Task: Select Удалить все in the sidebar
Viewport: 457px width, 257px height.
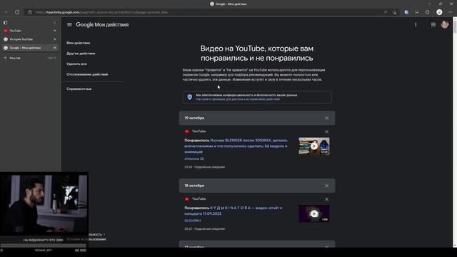Action: pyautogui.click(x=76, y=64)
